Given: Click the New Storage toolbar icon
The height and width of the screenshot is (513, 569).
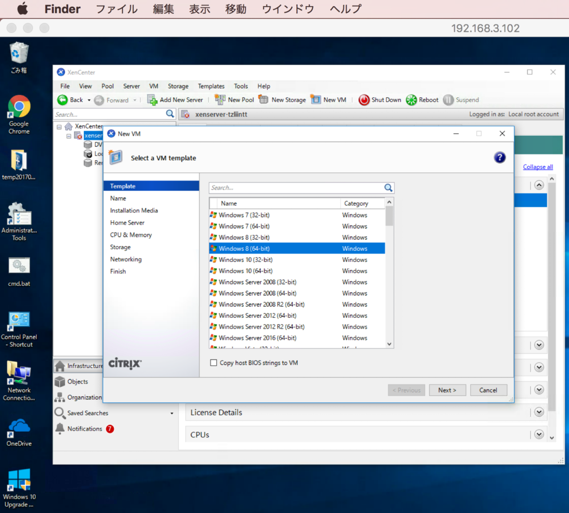Looking at the screenshot, I should click(x=263, y=99).
